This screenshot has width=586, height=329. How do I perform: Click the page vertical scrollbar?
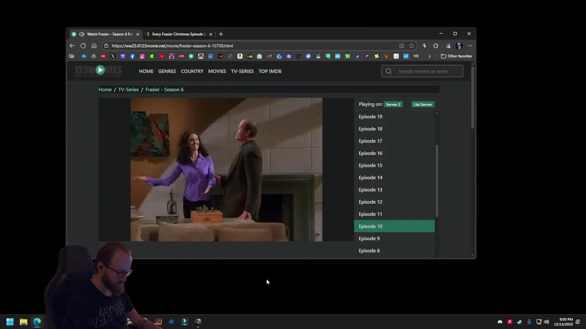[472, 97]
